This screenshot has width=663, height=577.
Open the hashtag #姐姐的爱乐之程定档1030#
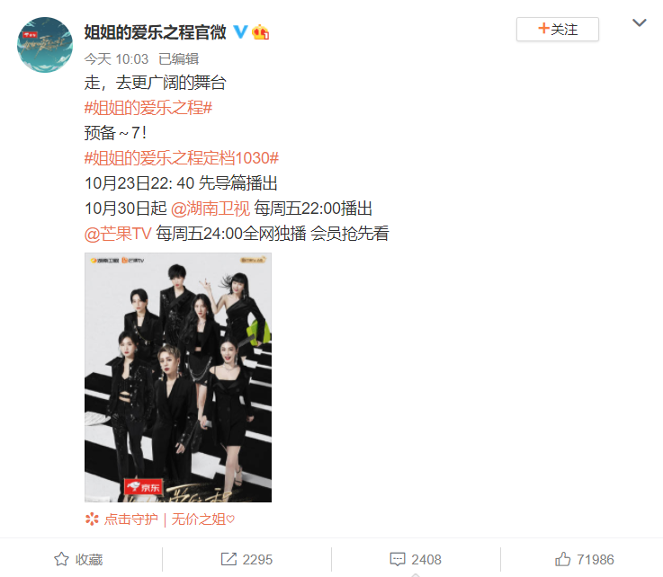click(x=182, y=158)
